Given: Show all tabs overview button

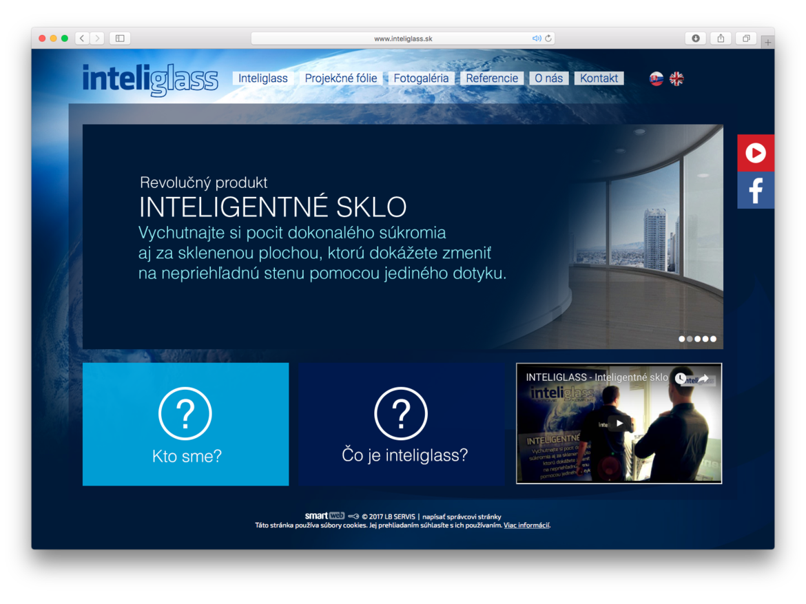Looking at the screenshot, I should click(746, 38).
